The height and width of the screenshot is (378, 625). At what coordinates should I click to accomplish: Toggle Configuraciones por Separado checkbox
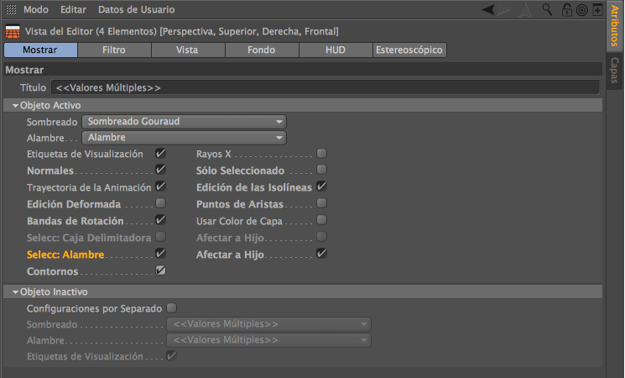pyautogui.click(x=172, y=308)
